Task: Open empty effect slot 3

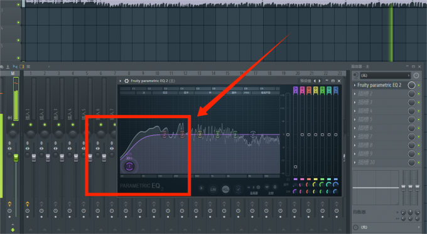Action: [x=380, y=103]
